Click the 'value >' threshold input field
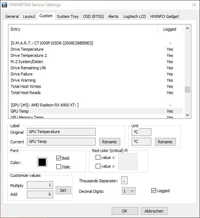 (x=128, y=166)
